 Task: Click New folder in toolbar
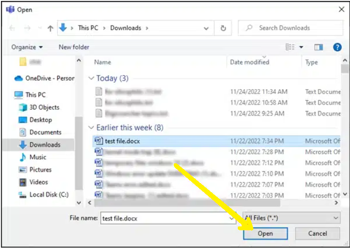tap(74, 47)
